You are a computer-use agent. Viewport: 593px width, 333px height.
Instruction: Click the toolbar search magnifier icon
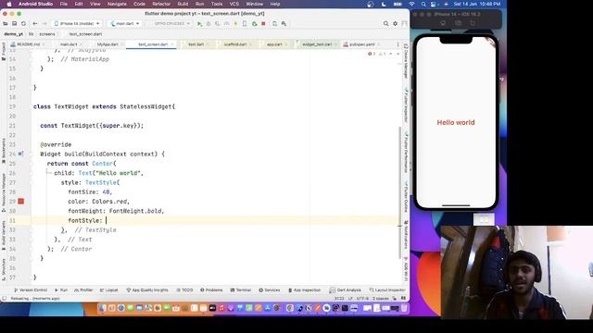tap(385, 23)
